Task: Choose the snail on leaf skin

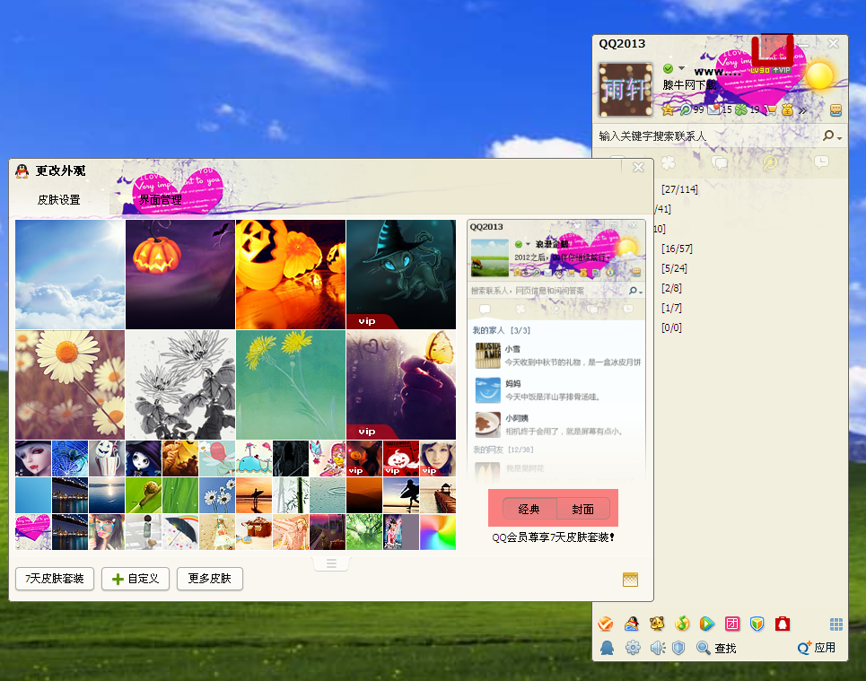Action: coord(144,495)
